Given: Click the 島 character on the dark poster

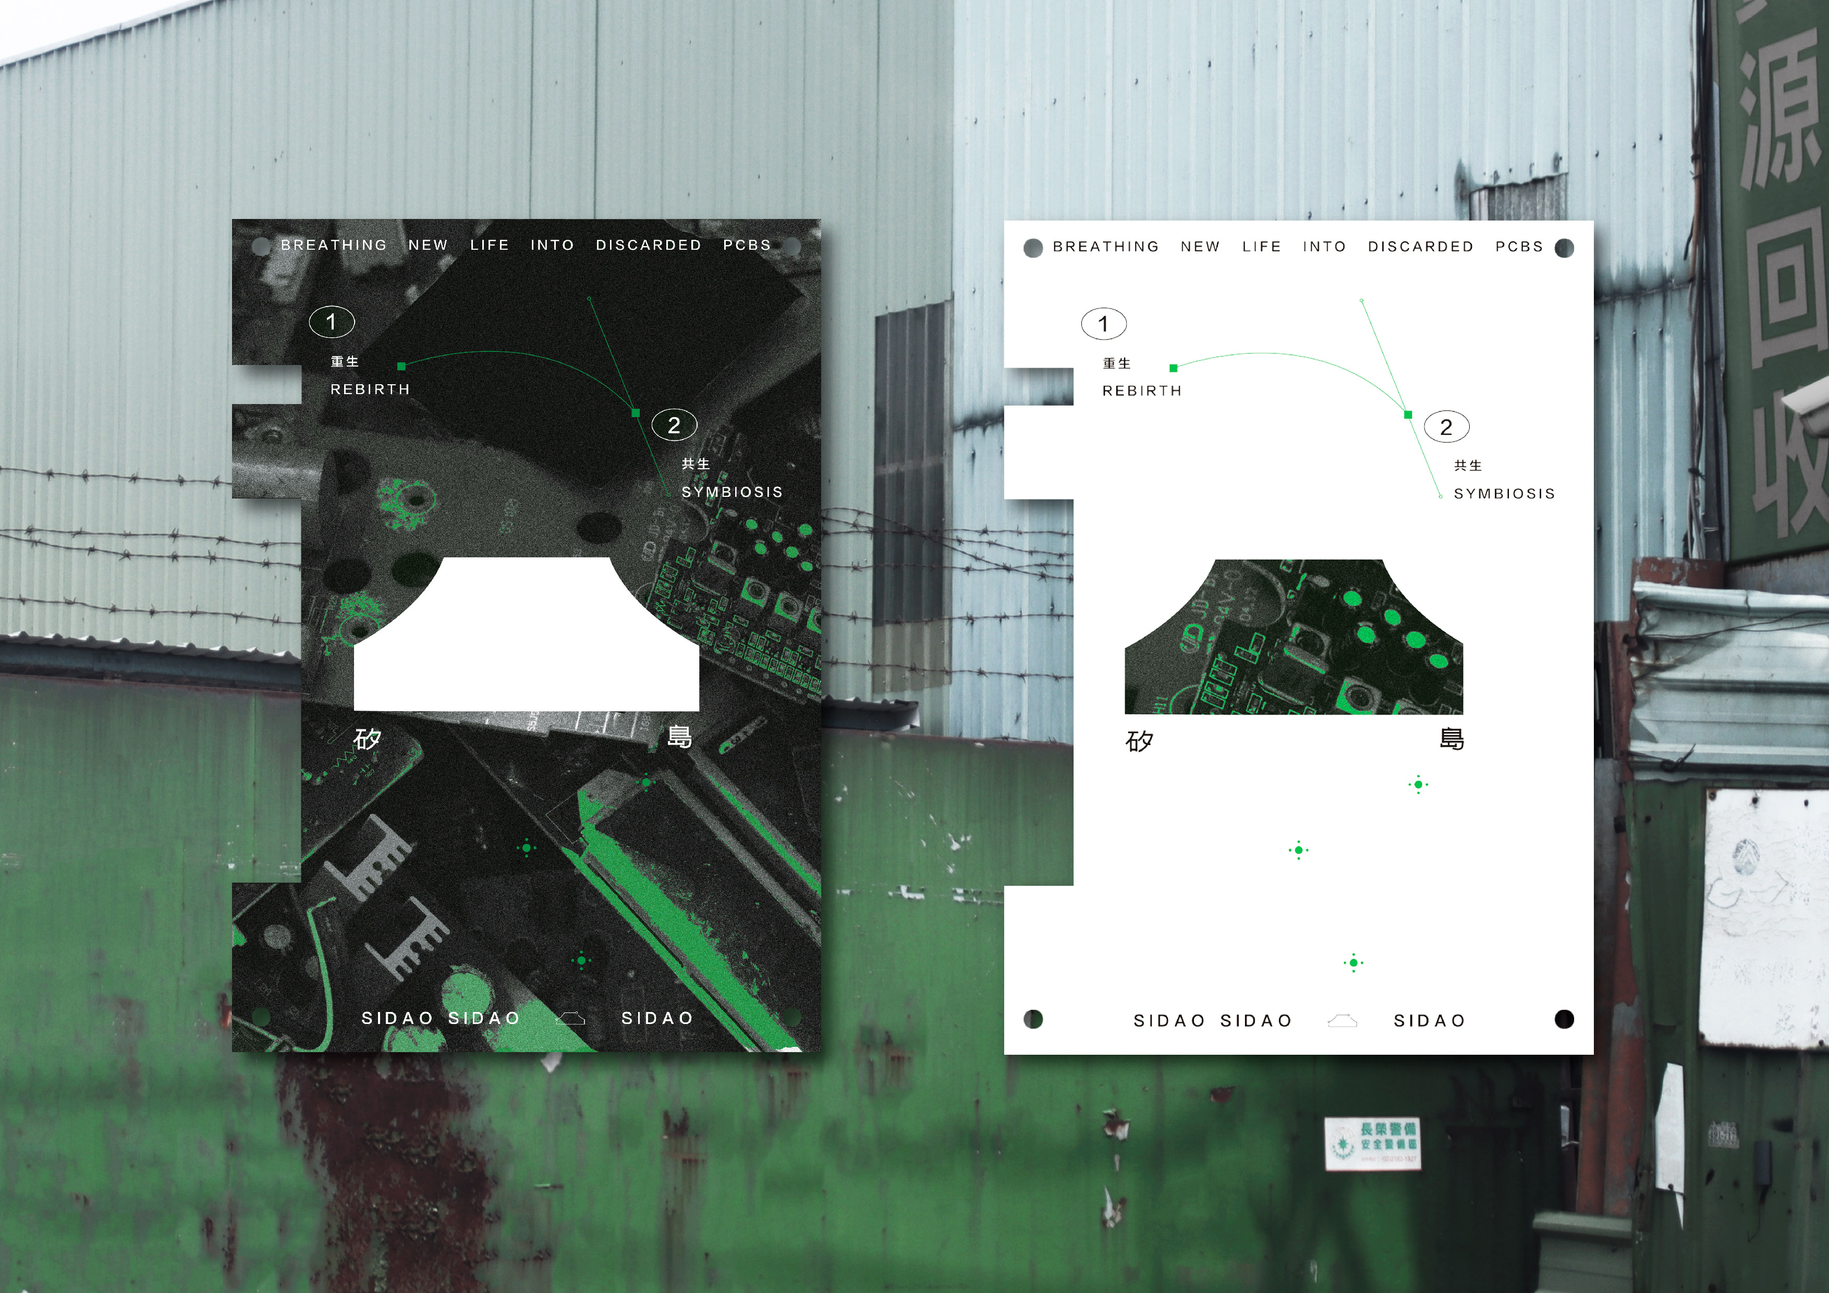Looking at the screenshot, I should (x=679, y=736).
